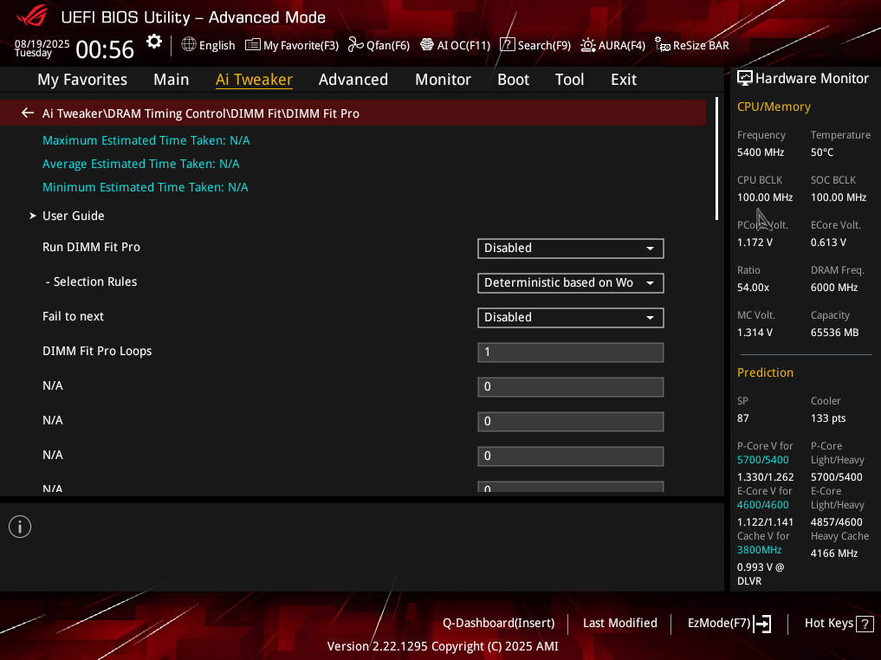This screenshot has height=660, width=881.
Task: Click the 50°C temperature value
Action: [822, 152]
